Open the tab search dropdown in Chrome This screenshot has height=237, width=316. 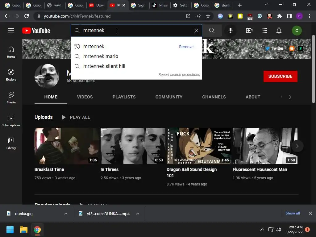tap(266, 4)
